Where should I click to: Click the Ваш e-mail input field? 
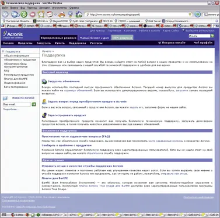point(17,104)
